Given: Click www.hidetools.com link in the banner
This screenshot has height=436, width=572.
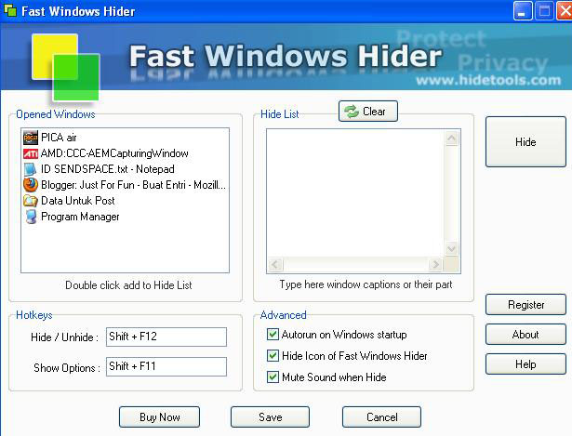Looking at the screenshot, I should pyautogui.click(x=488, y=80).
